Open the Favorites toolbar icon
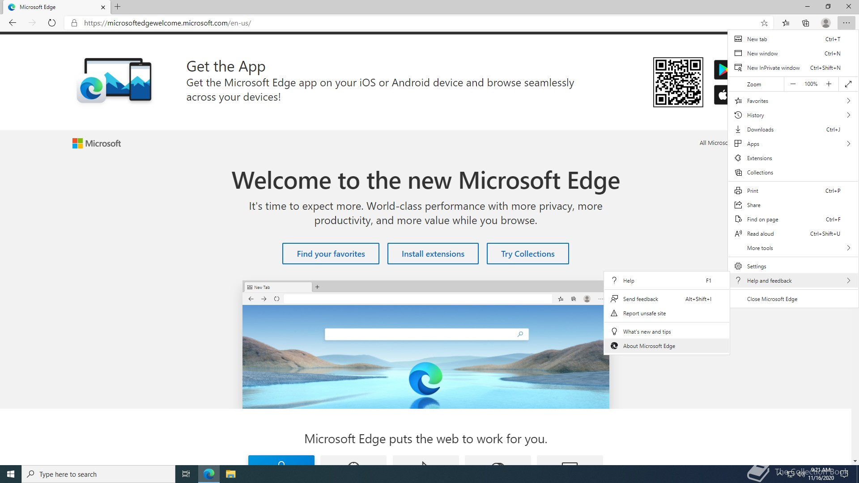Viewport: 859px width, 483px height. (x=786, y=23)
